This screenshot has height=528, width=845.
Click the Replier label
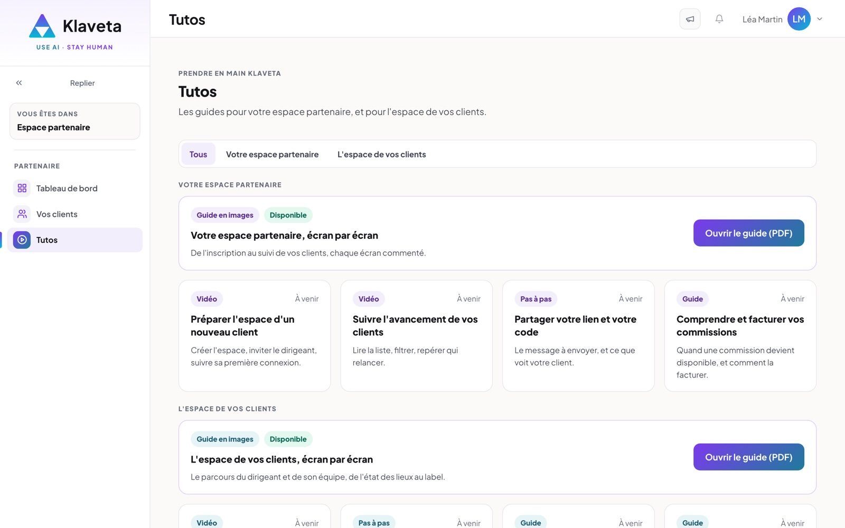pyautogui.click(x=82, y=83)
